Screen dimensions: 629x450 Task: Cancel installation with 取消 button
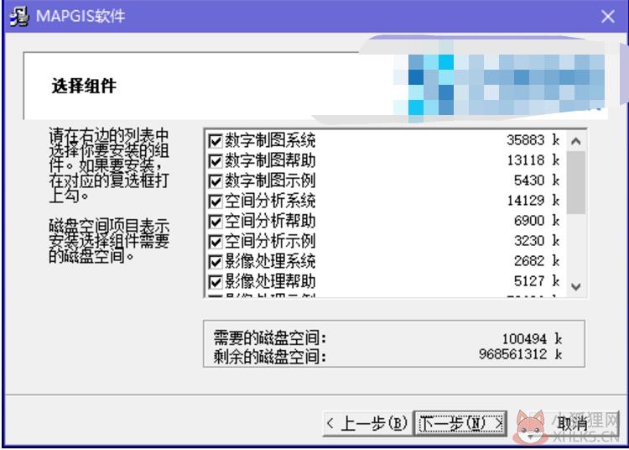click(x=572, y=423)
